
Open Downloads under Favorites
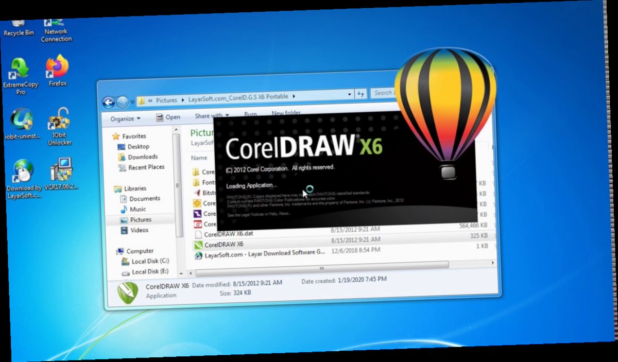coord(138,157)
